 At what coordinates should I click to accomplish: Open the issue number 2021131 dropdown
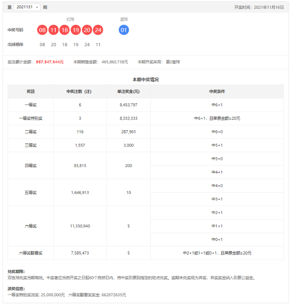[x=27, y=7]
